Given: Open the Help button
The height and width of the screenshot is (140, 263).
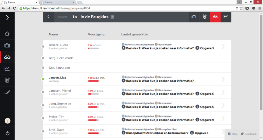Looking at the screenshot, I should point(233,134).
